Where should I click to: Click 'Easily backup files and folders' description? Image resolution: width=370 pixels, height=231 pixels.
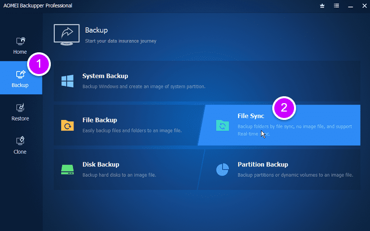[132, 130]
